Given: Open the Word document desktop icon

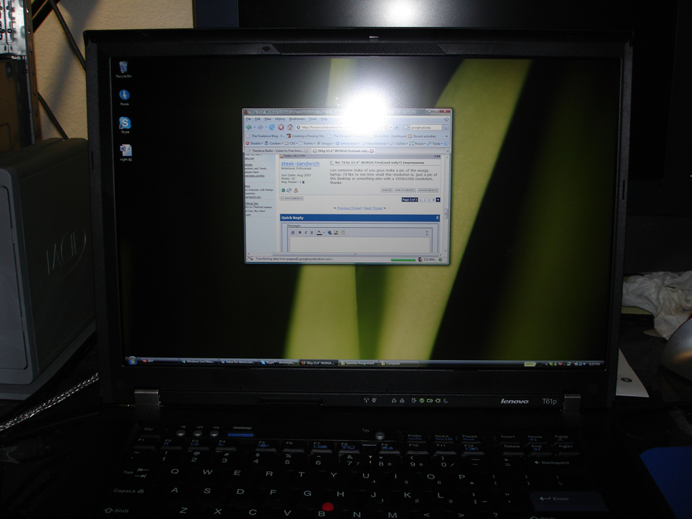Looking at the screenshot, I should coord(126,153).
